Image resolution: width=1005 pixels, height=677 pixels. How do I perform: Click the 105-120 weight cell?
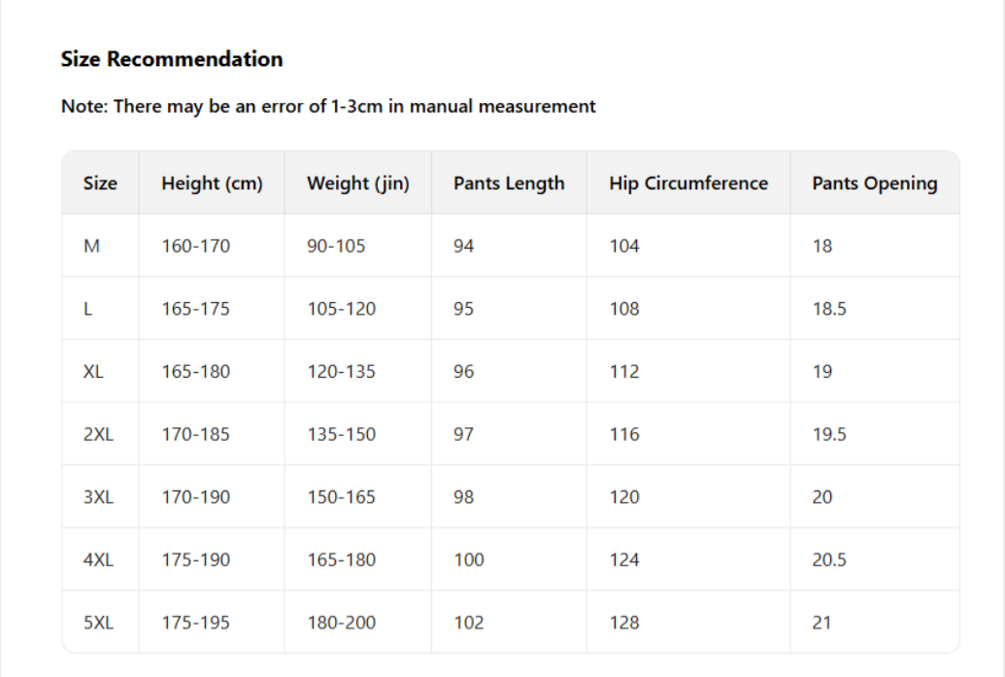pyautogui.click(x=341, y=309)
